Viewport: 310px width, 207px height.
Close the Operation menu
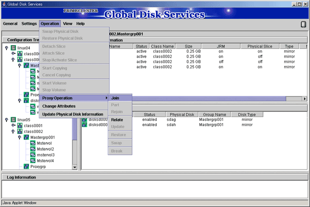(x=50, y=24)
